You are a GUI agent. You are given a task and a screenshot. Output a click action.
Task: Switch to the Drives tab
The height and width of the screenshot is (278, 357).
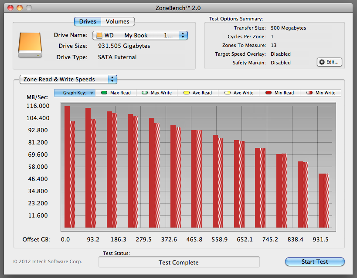(88, 22)
